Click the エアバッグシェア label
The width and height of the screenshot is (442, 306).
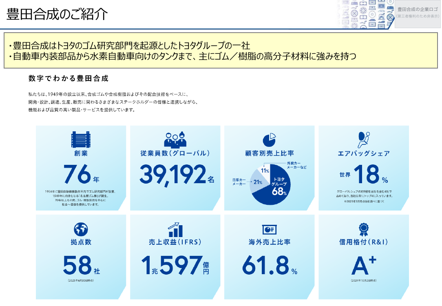[x=364, y=153]
